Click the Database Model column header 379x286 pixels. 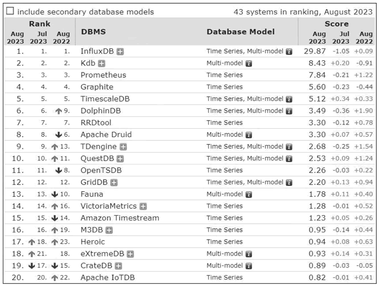[x=240, y=32]
